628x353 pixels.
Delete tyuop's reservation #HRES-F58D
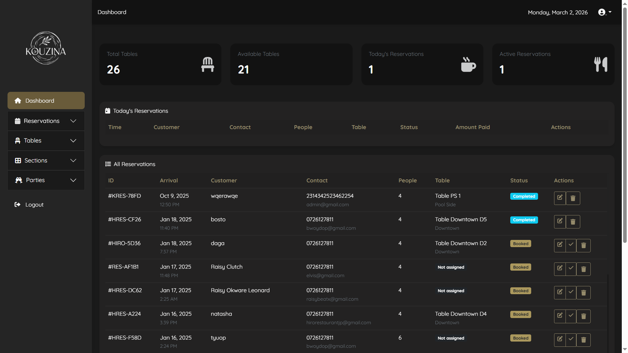[583, 340]
